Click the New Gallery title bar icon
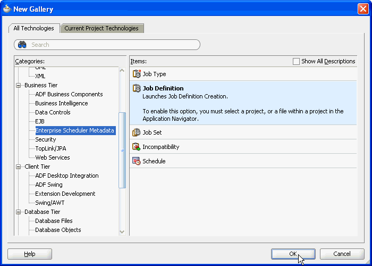Image resolution: width=372 pixels, height=266 pixels. (x=7, y=9)
